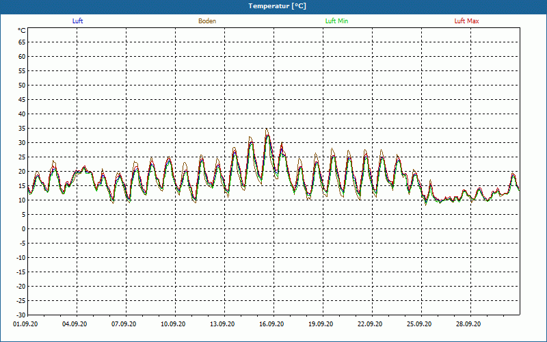Click the -10 y-axis value

point(21,258)
